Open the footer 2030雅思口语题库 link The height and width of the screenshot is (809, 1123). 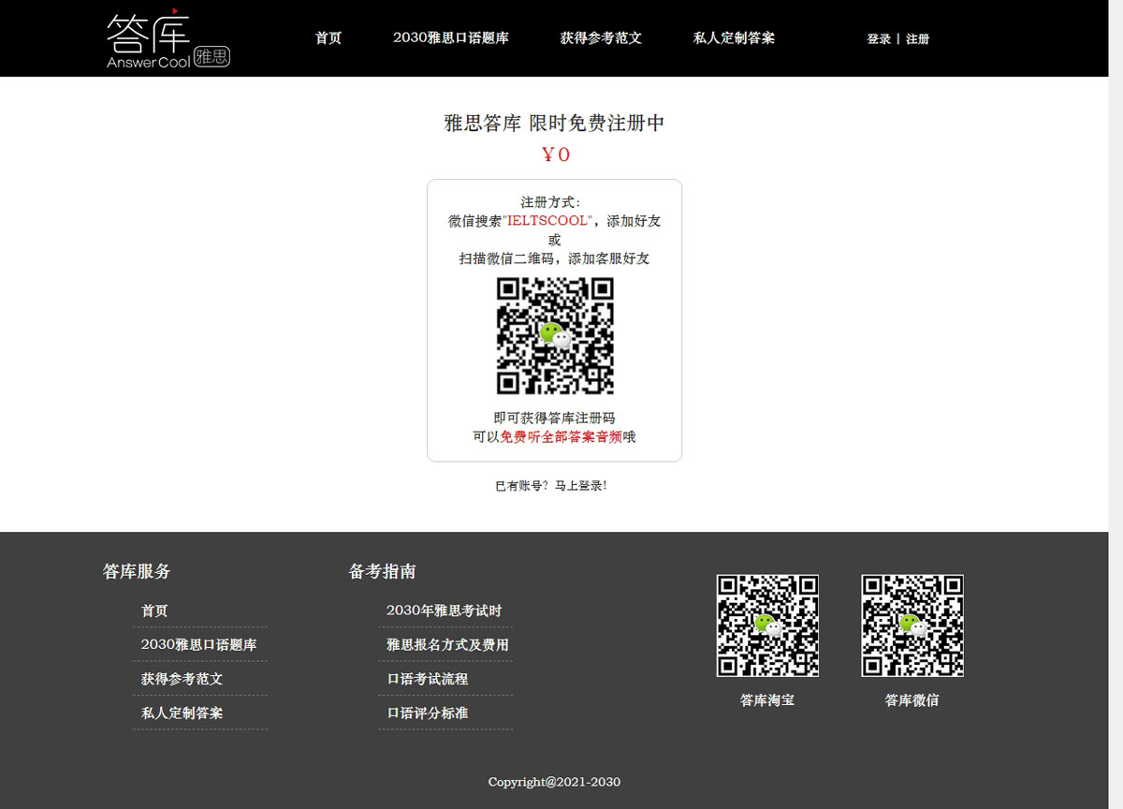click(199, 645)
